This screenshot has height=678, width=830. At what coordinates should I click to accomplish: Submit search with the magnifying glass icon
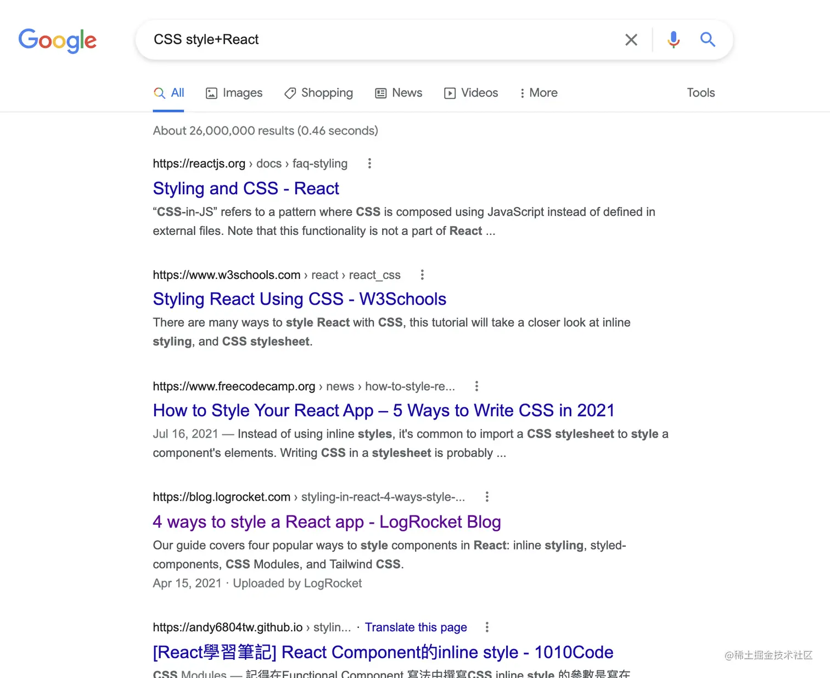click(708, 40)
